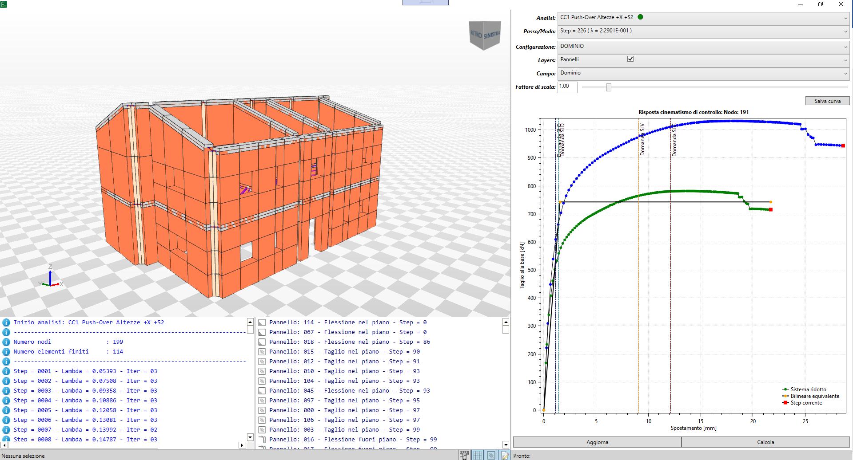Click red current-step marker on blue curve
853x460 pixels.
coord(843,145)
